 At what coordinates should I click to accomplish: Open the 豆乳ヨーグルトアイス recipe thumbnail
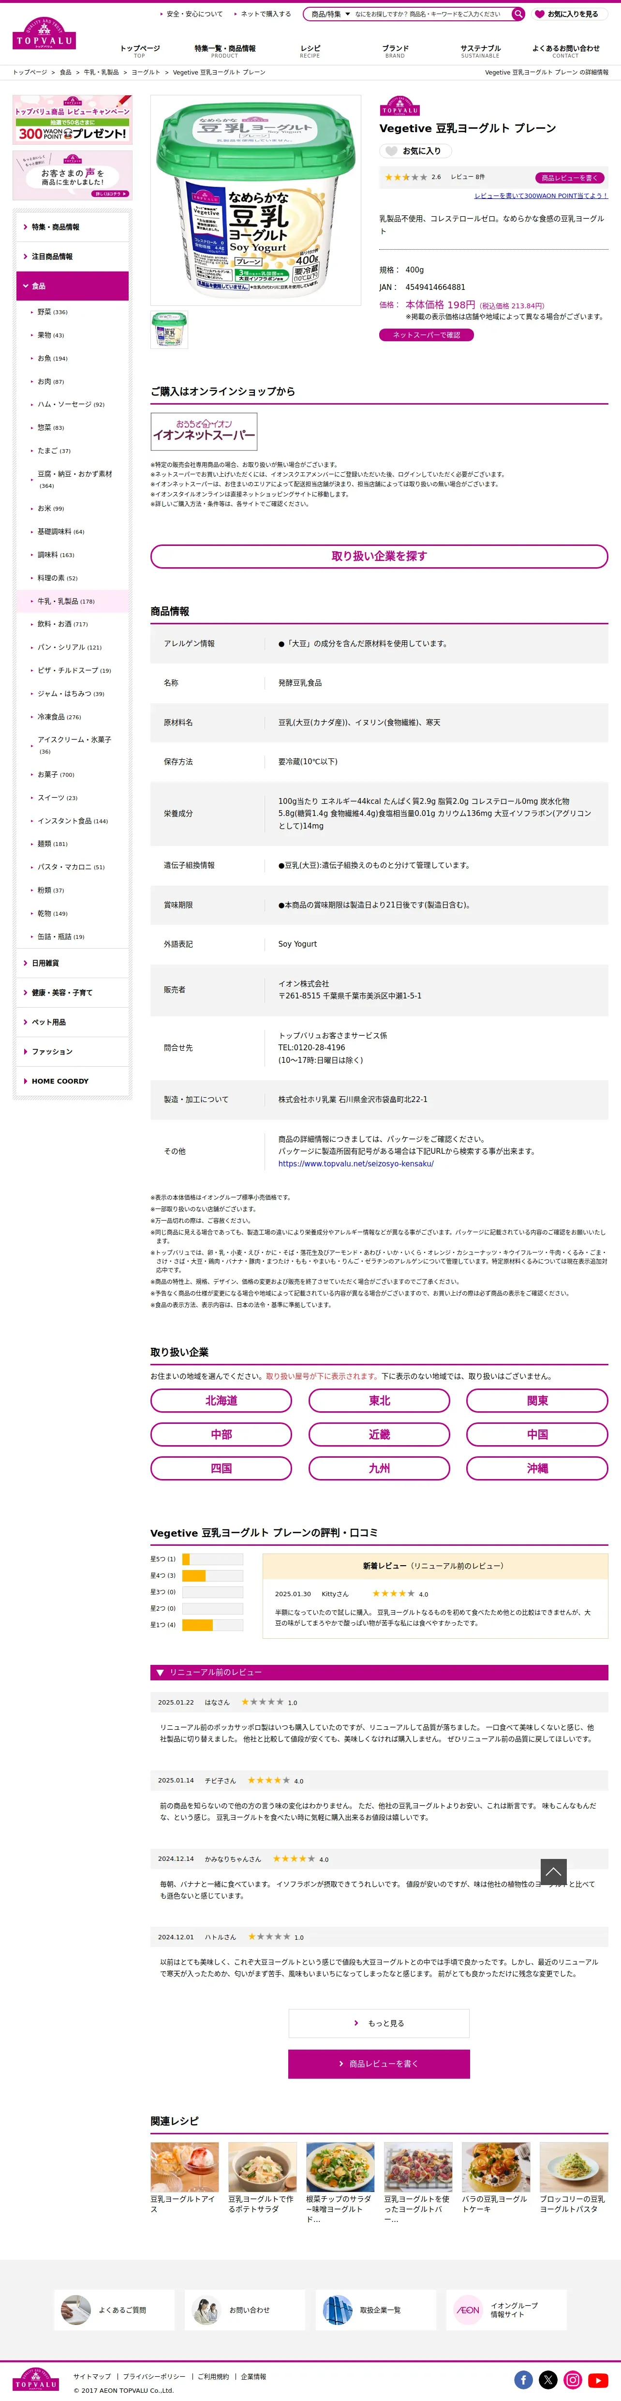click(x=184, y=2167)
